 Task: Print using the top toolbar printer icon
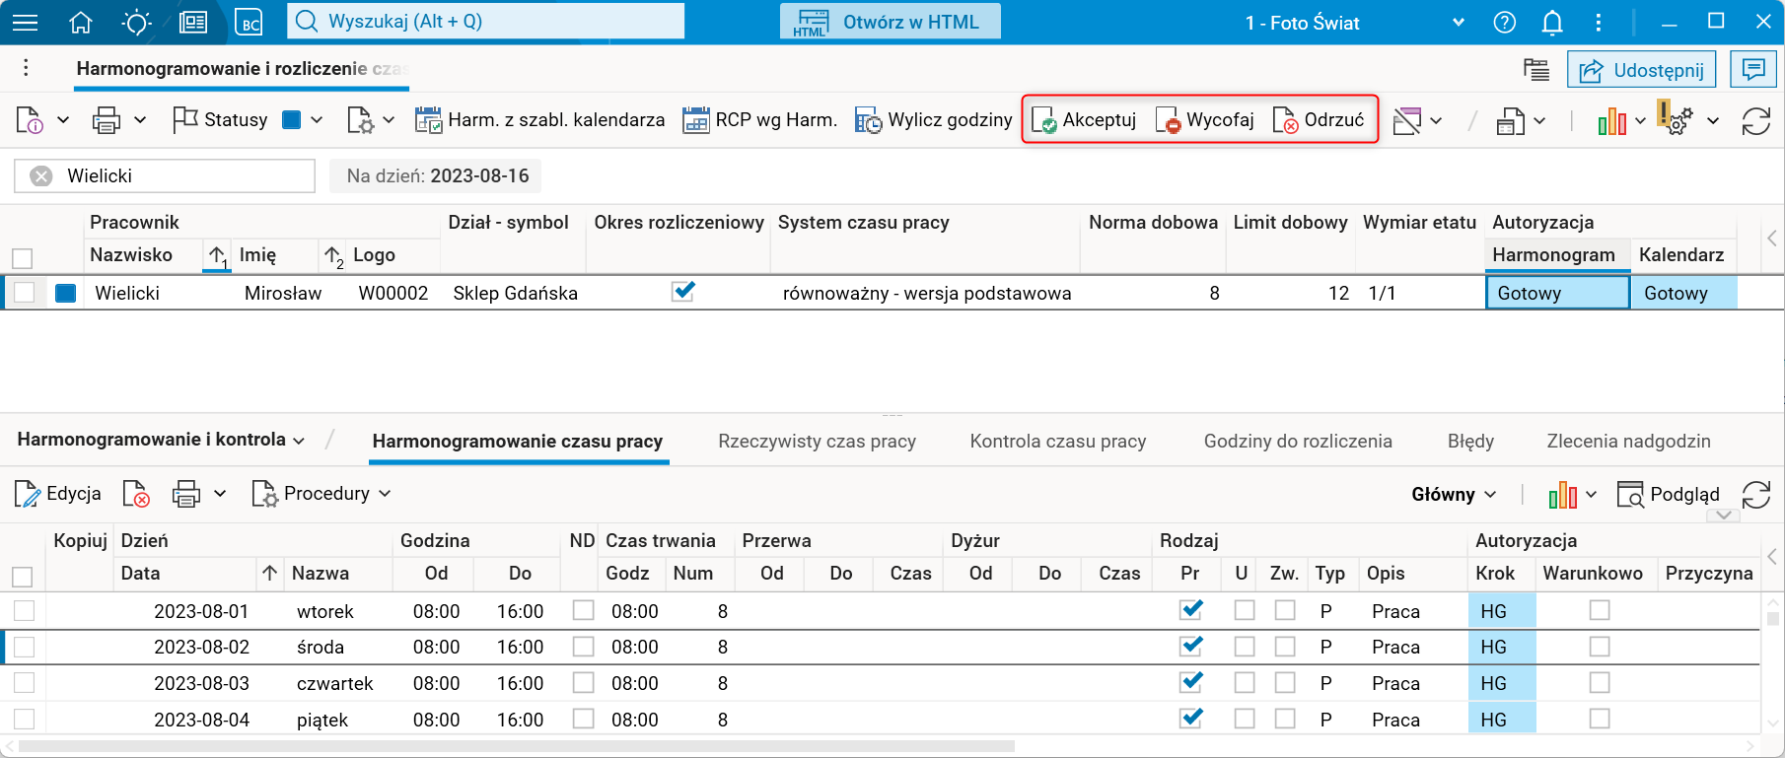[107, 120]
